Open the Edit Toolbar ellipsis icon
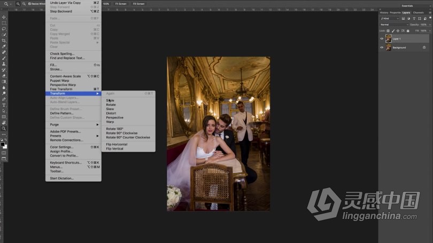 point(4,135)
